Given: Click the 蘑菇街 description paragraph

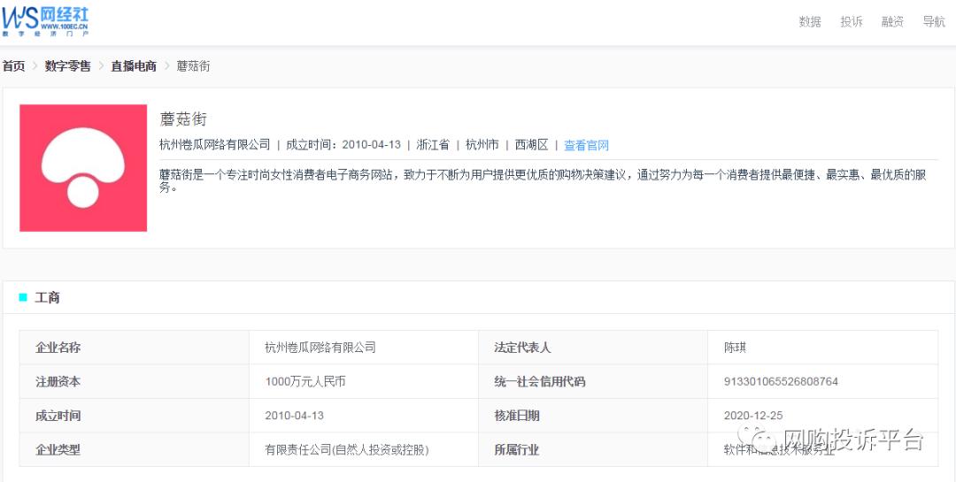Looking at the screenshot, I should 544,181.
